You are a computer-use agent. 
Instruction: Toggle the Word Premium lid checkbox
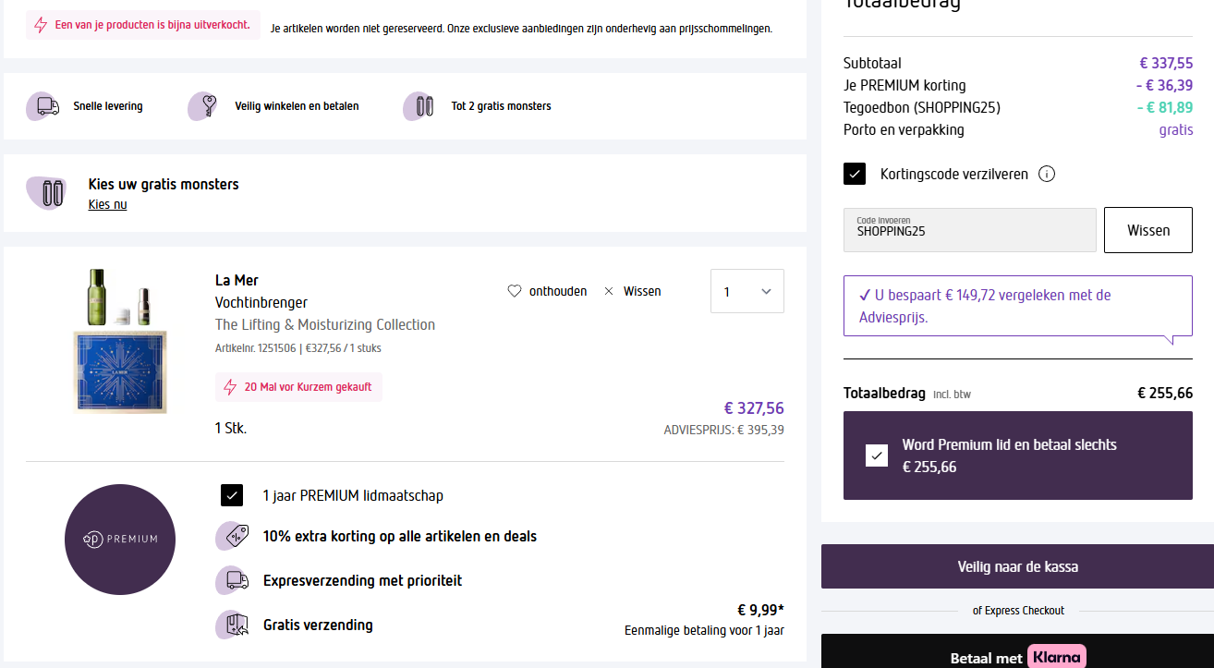(877, 455)
